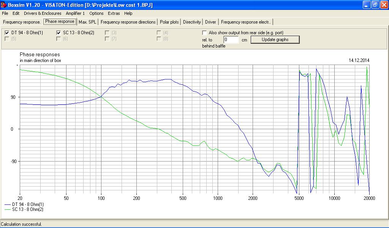Click the 'DT 94 - 8 Ohm(1)' legend label
The height and width of the screenshot is (228, 389).
28,204
